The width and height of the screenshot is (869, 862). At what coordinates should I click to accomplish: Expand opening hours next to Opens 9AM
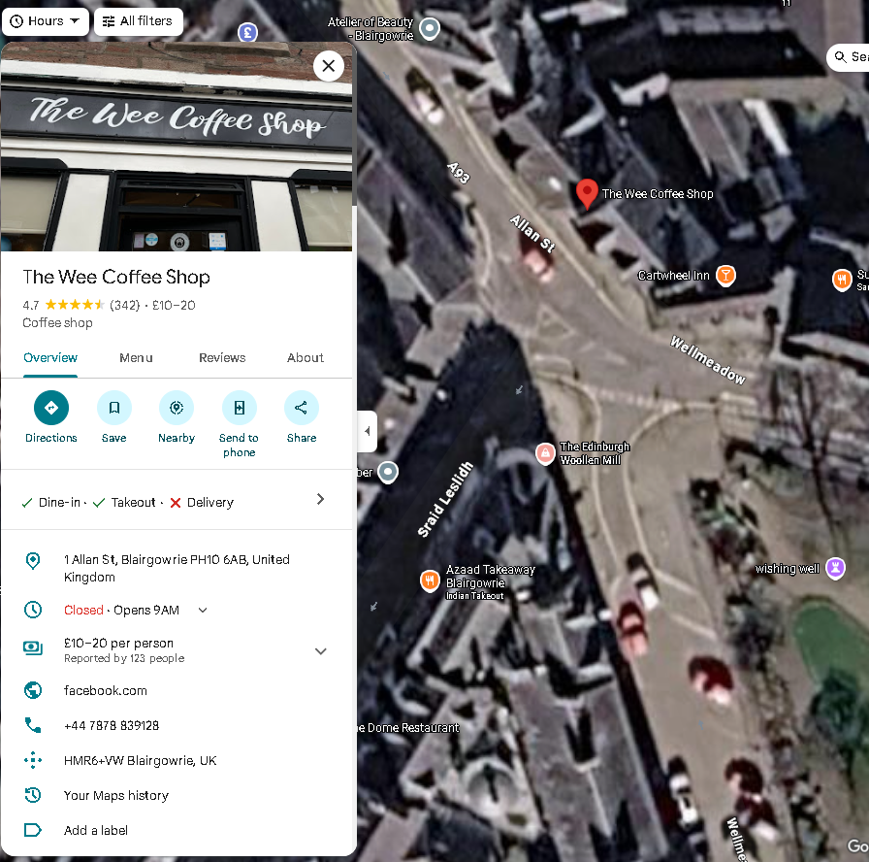[x=203, y=611]
